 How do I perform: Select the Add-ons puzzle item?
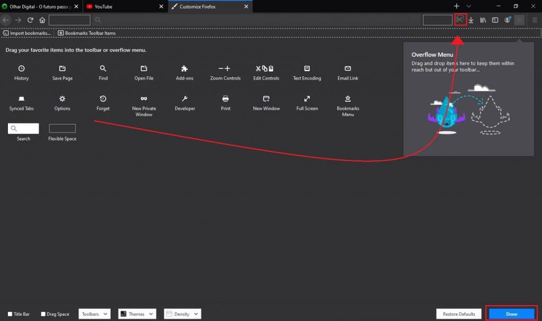tap(185, 73)
